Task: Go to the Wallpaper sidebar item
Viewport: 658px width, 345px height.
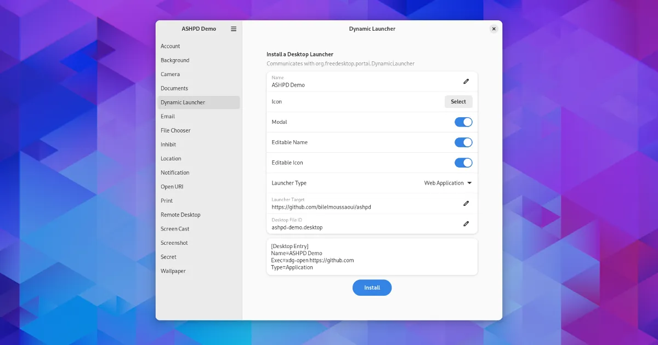Action: pyautogui.click(x=173, y=271)
